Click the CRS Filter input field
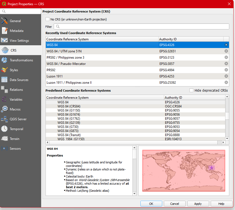235x210 pixels. click(x=142, y=26)
